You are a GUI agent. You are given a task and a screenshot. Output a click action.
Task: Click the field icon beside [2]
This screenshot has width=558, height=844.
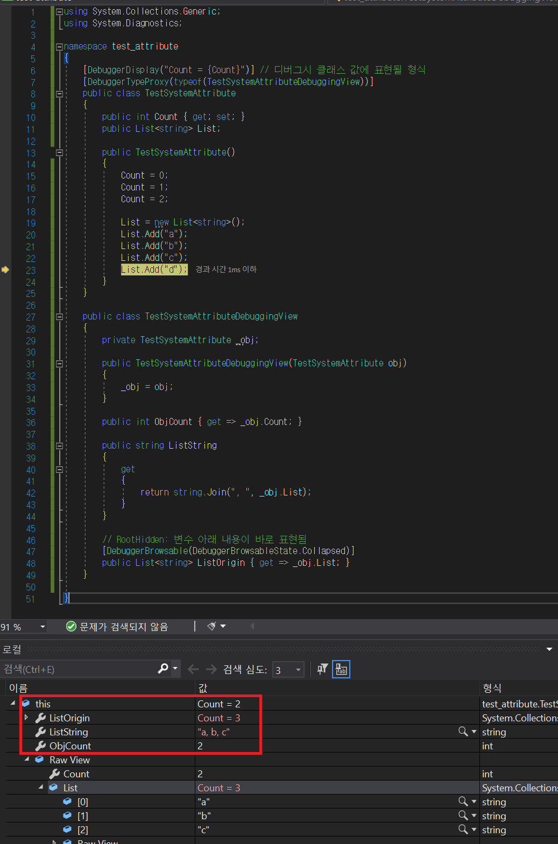[x=67, y=829]
